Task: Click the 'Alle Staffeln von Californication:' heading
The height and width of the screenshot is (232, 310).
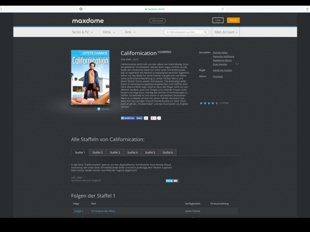Action: click(x=108, y=139)
